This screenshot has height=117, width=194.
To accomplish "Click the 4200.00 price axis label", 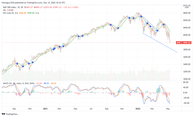I will tap(187, 35).
